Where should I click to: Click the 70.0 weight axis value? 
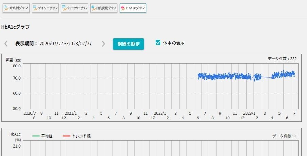tap(17, 79)
